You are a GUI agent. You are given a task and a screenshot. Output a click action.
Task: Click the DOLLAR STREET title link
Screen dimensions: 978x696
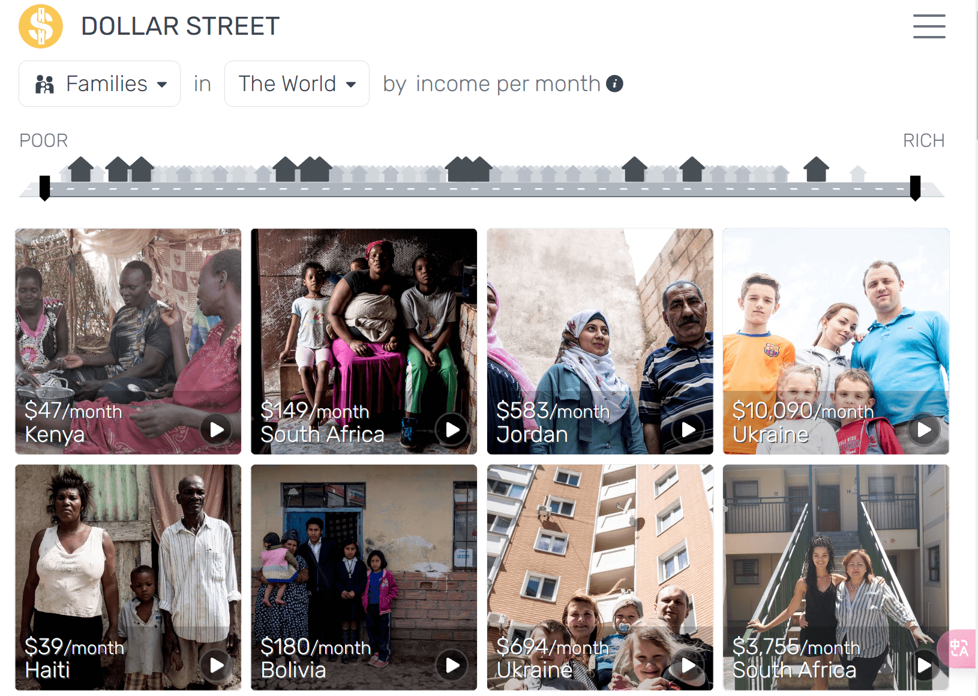click(x=180, y=26)
